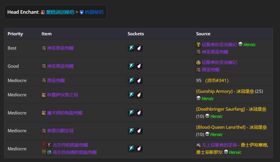Viewport: 280px width, 162px height.
Task: Click Heroic skull icon in Blood-Queen Lana'thel source
Action: 207,134
